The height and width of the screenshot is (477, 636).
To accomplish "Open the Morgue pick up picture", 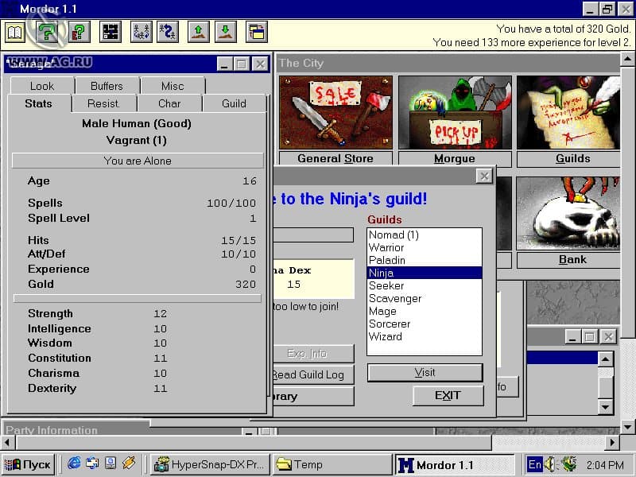I will click(455, 112).
